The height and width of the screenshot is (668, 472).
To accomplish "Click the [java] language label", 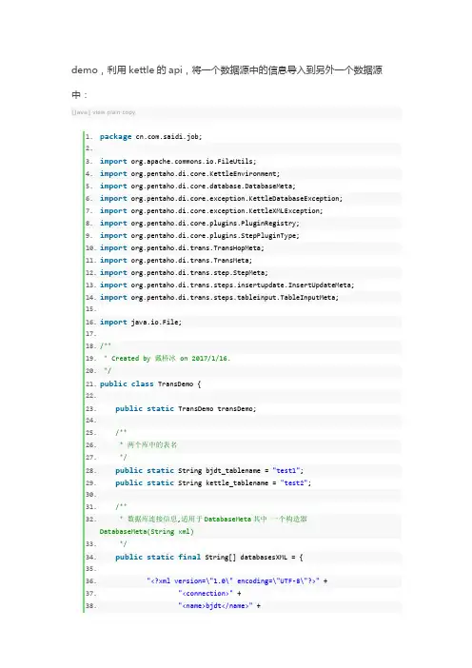I will [81, 112].
